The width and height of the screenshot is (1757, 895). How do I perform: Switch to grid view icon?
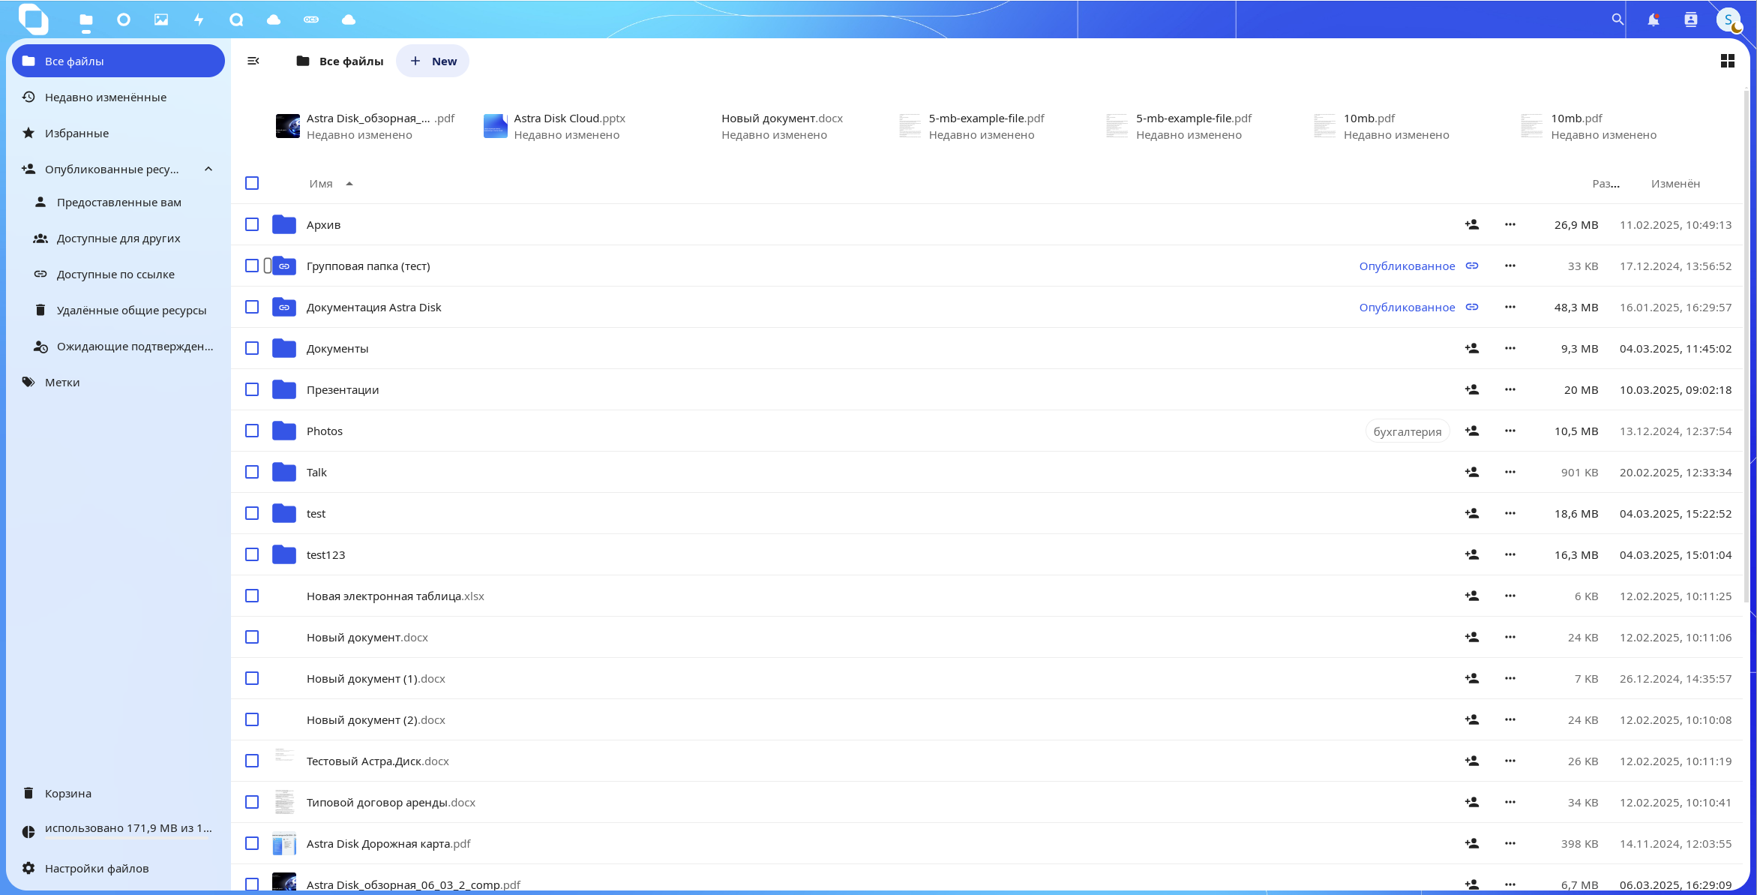pos(1728,61)
